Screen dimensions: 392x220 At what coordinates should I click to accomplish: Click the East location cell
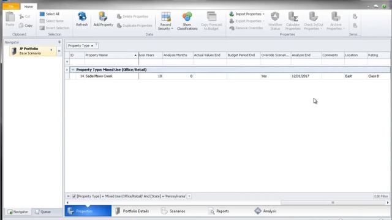tap(355, 76)
